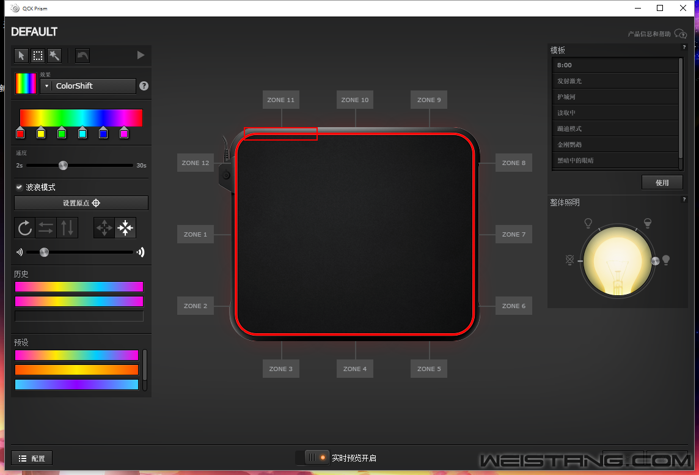
Task: Select ZONE 4 label
Action: [x=355, y=369]
